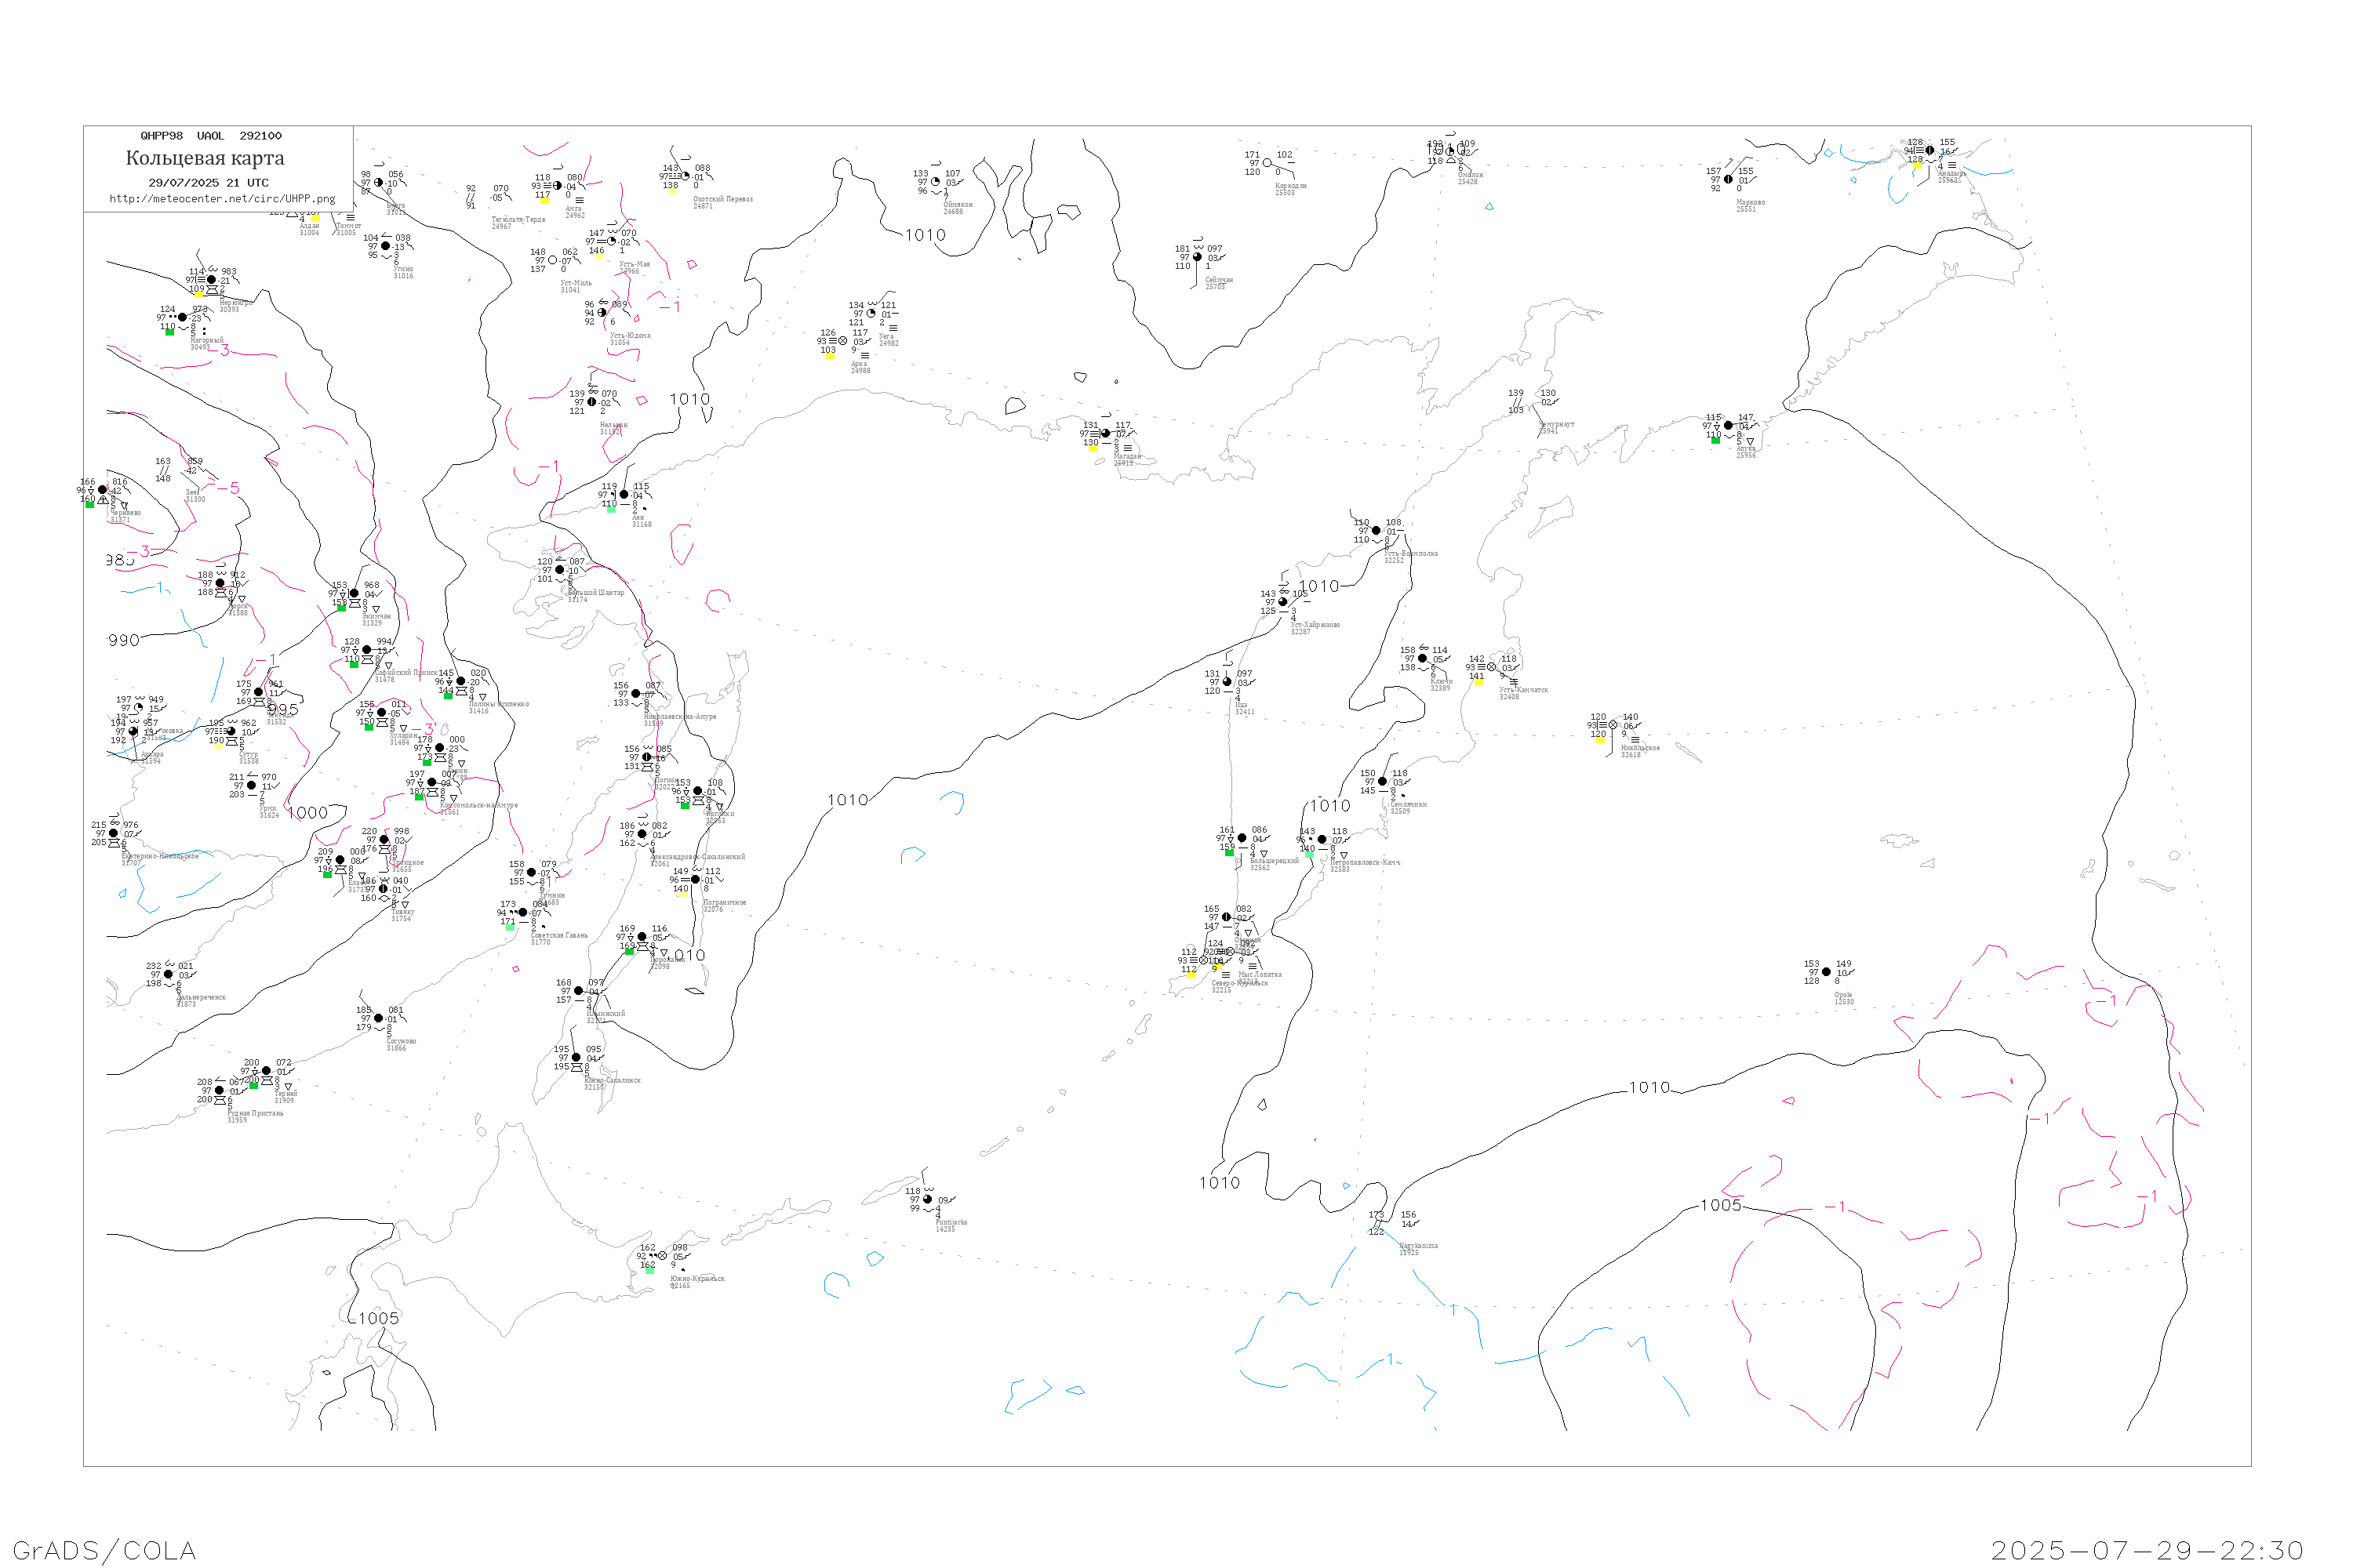Click the yellow square under Никольское station
The height and width of the screenshot is (1568, 2353).
coord(1600,741)
